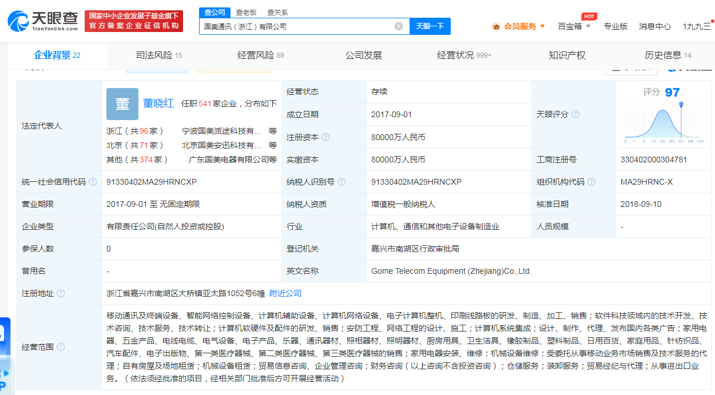
Task: Expand the 会员服务 dropdown arrow
Action: 542,26
